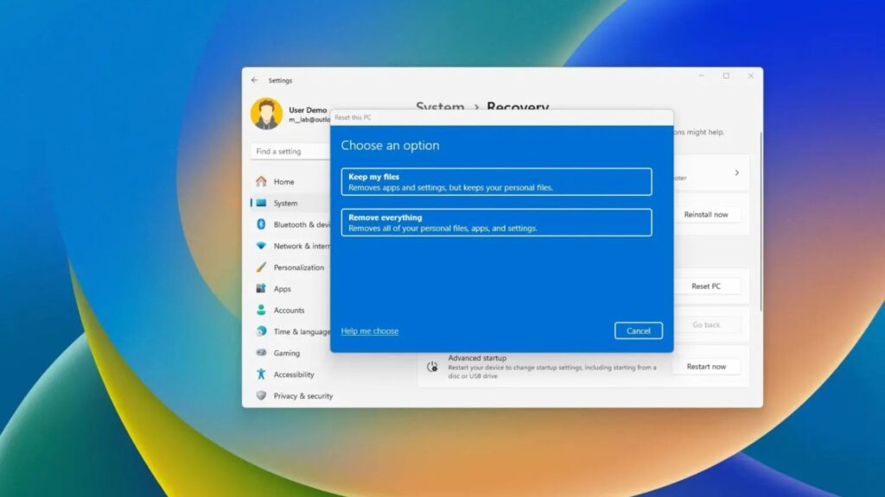Open Personalization paintbrush icon
Image resolution: width=885 pixels, height=497 pixels.
[x=261, y=267]
